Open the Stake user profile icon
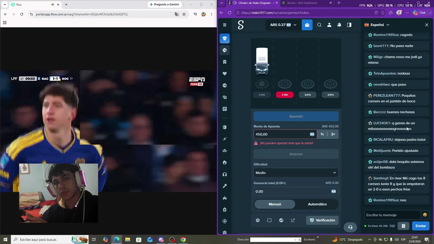The height and width of the screenshot is (244, 434). click(x=329, y=25)
